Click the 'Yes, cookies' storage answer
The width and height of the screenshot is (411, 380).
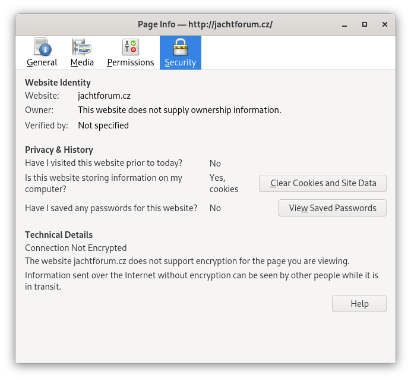pos(223,183)
